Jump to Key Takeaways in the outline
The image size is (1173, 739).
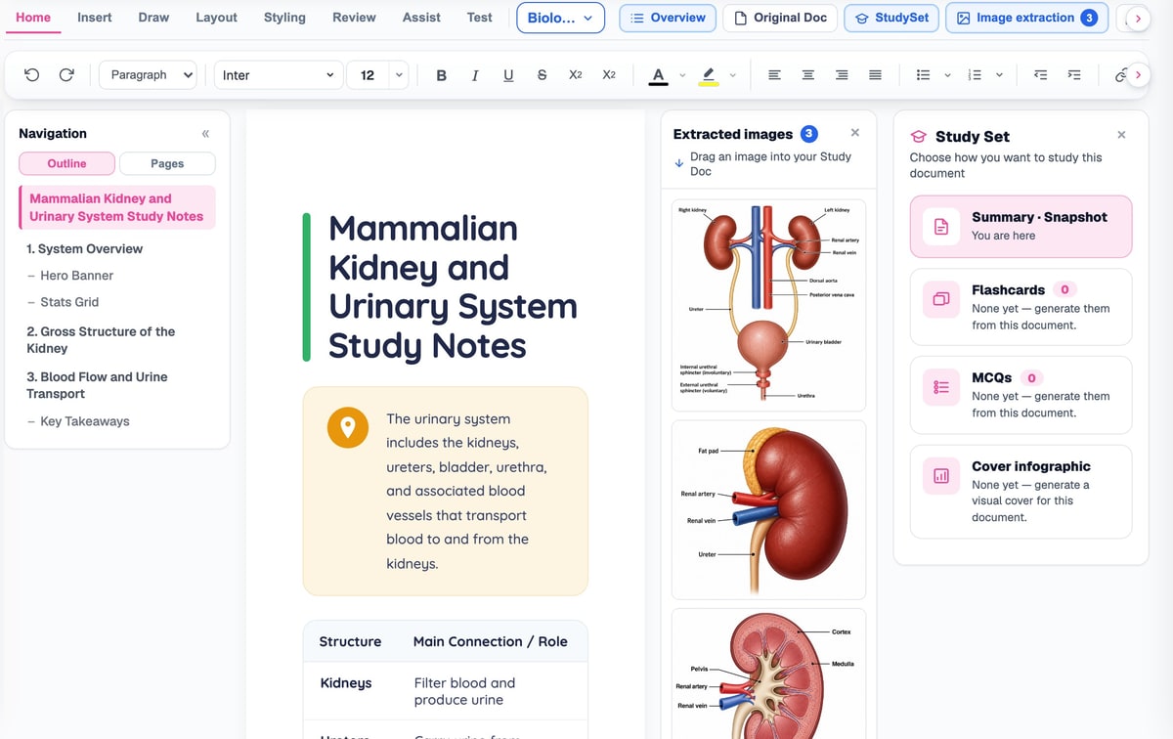(x=85, y=421)
